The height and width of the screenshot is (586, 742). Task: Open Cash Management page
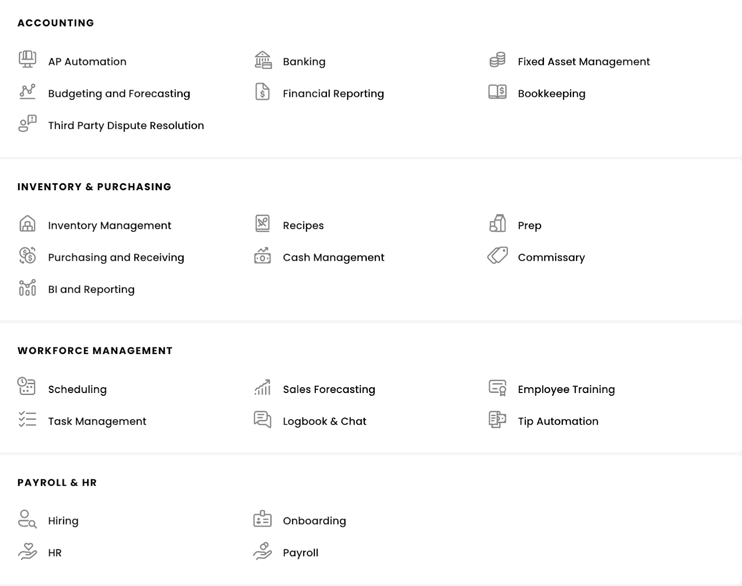333,258
